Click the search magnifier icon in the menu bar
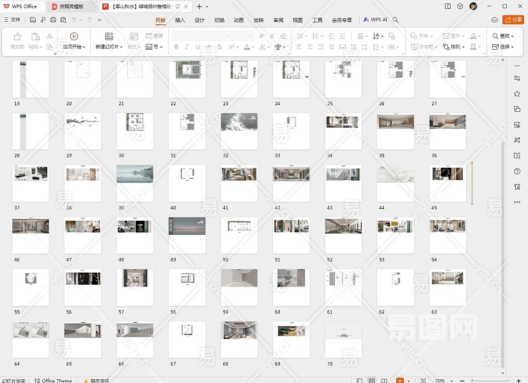This screenshot has height=383, width=528. 396,20
